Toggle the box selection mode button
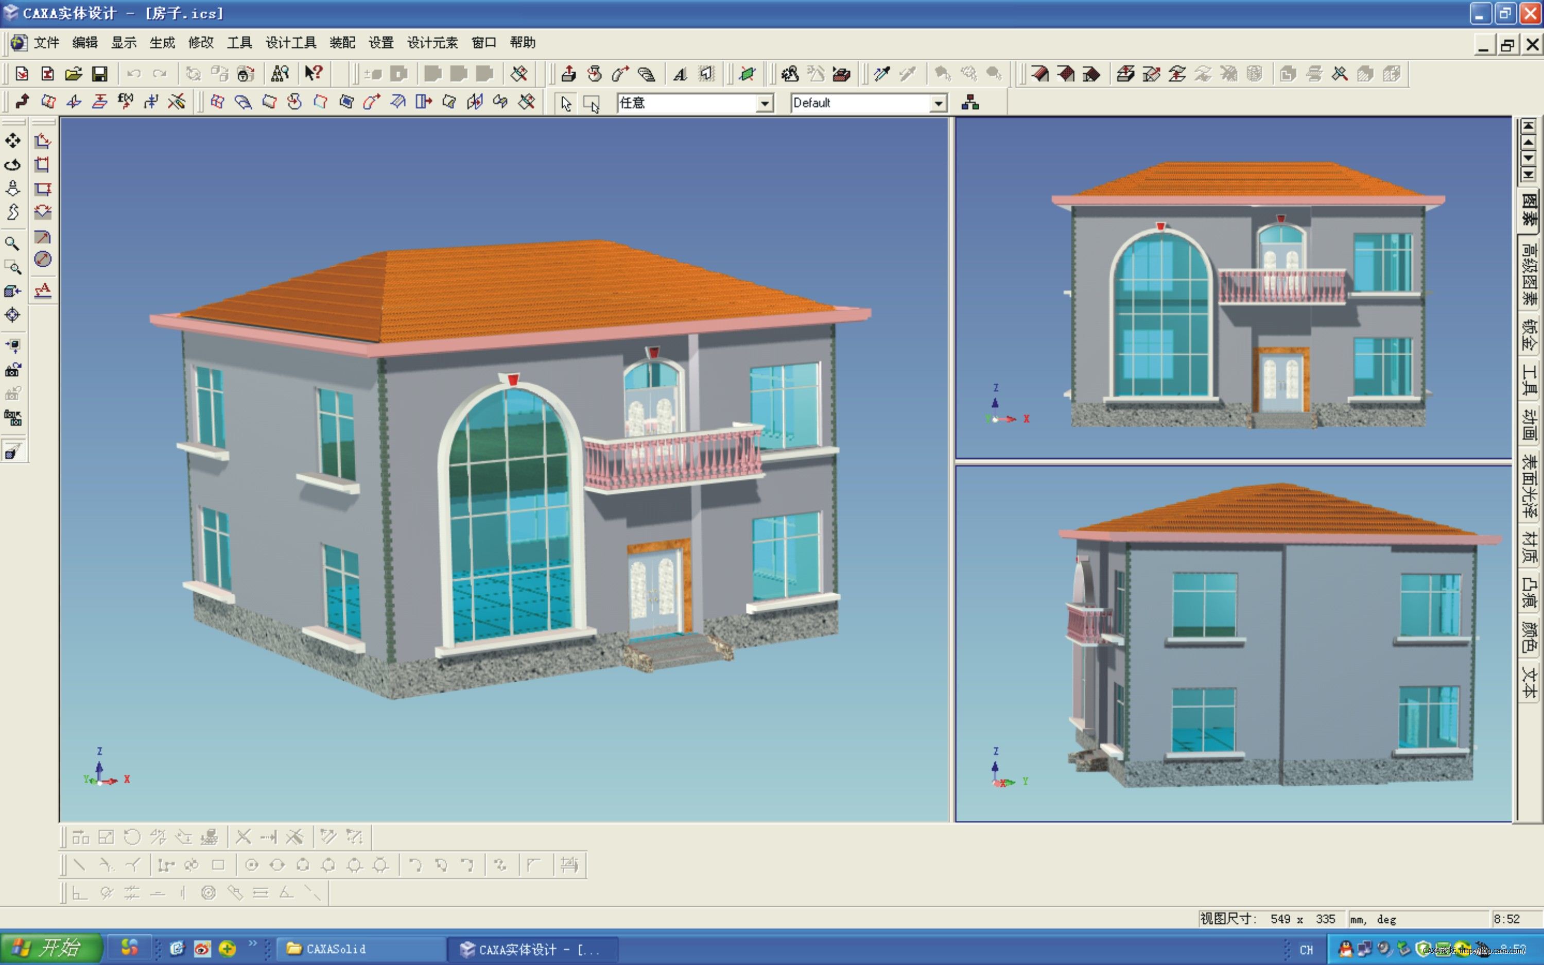This screenshot has height=965, width=1544. point(592,104)
